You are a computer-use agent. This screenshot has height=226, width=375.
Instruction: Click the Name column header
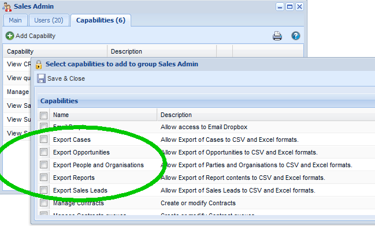click(103, 115)
